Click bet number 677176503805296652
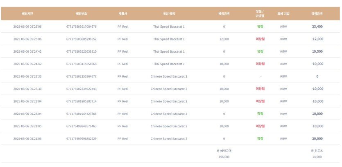Screen dimensions: 342x167 pos(81,39)
